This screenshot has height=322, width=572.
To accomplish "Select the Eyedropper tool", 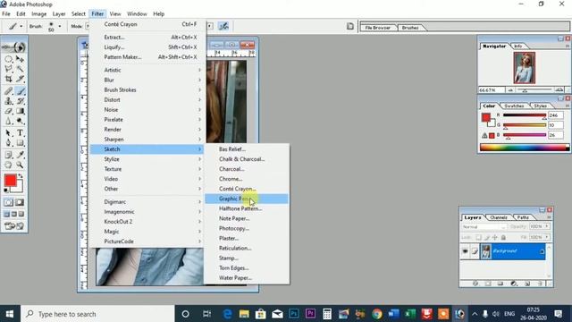I will coord(20,155).
